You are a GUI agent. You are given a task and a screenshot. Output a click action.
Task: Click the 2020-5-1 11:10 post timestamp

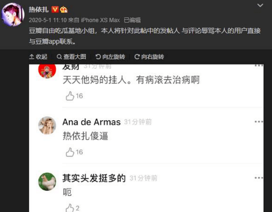click(48, 20)
